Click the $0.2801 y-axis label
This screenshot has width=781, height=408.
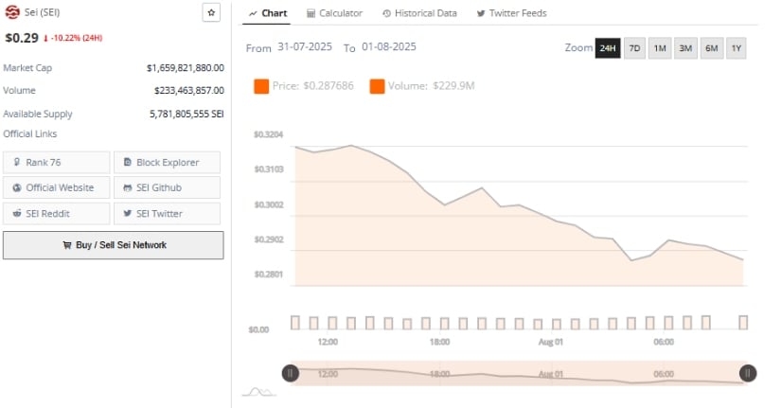tap(269, 275)
